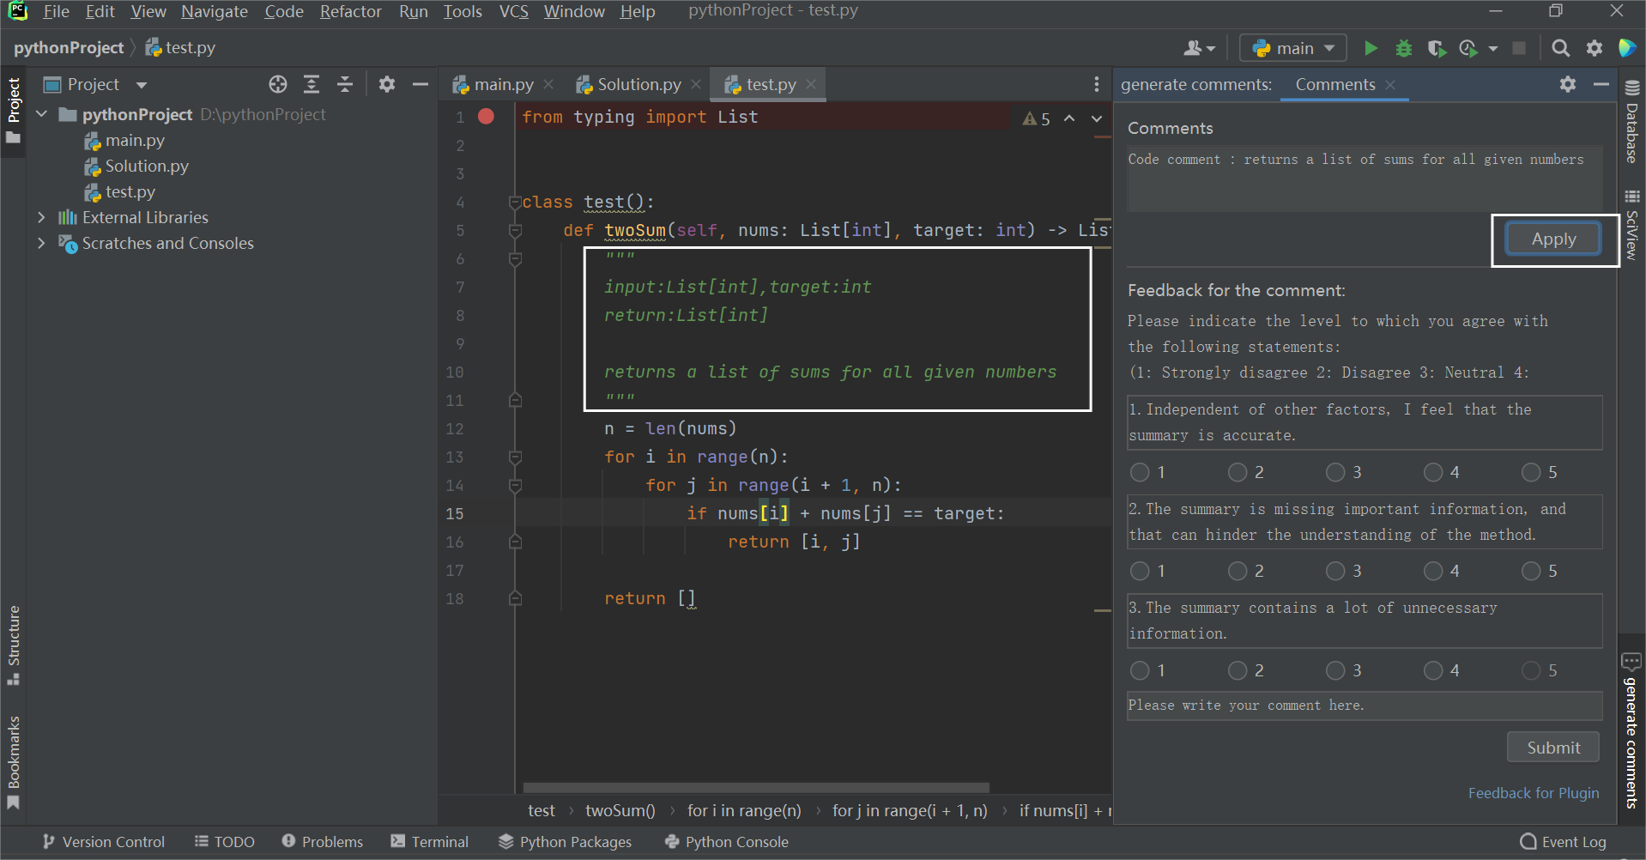Select rating 1 for statement 3

[x=1140, y=670]
